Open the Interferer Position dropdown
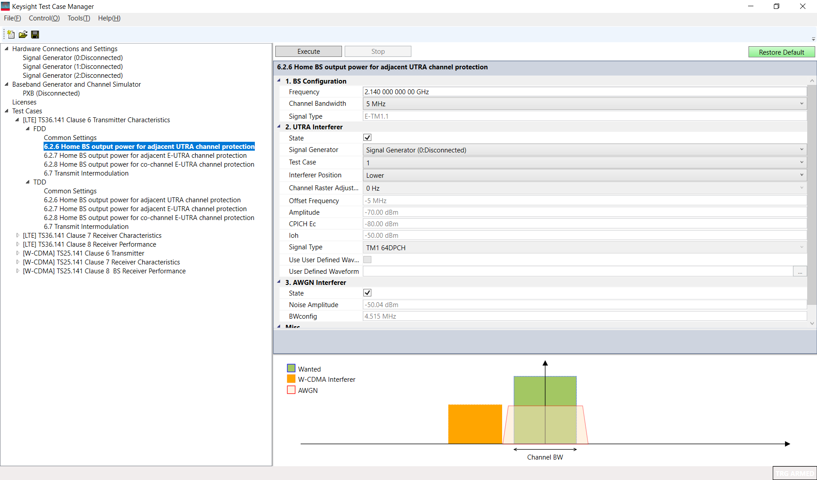This screenshot has height=480, width=817. 584,175
